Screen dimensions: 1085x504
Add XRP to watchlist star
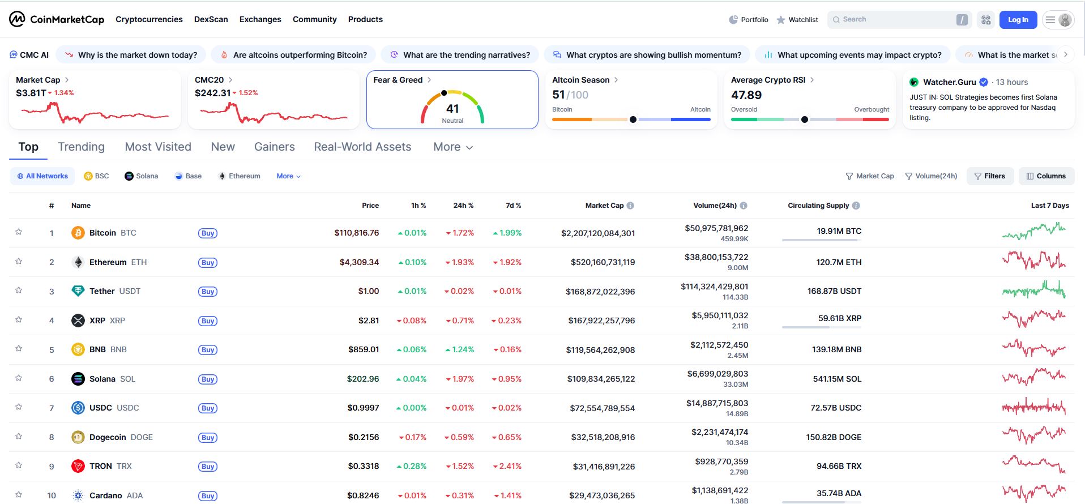(19, 320)
